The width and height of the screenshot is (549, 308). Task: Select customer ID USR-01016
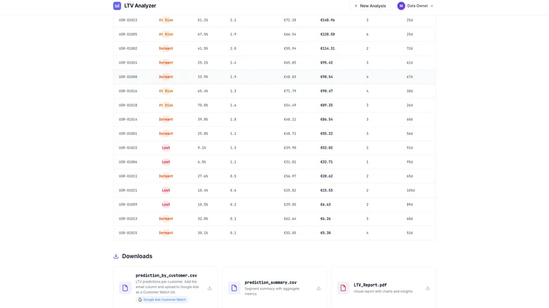pyautogui.click(x=128, y=91)
